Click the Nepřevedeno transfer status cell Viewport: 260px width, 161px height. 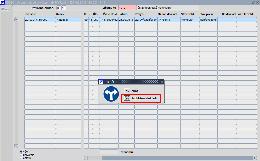(x=208, y=20)
